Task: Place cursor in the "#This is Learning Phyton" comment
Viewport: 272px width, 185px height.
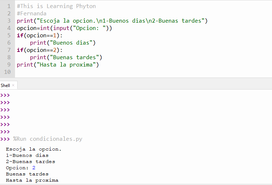Action: point(56,6)
